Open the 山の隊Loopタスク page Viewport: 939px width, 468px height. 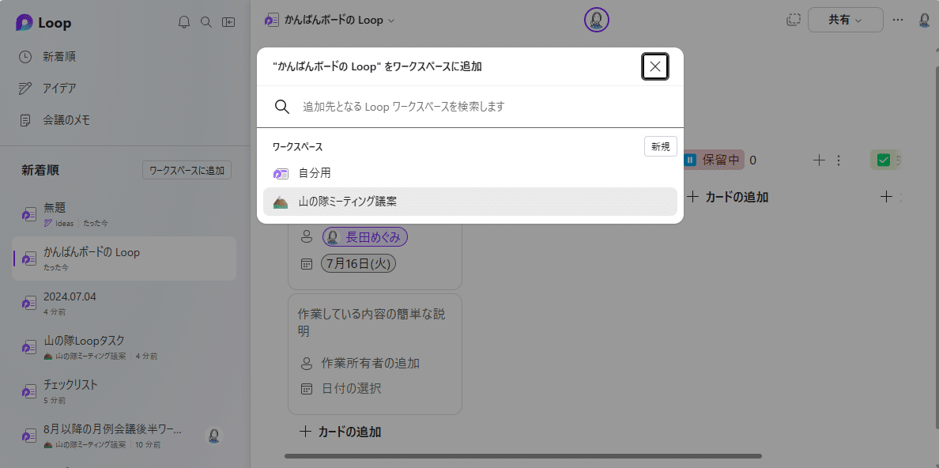point(125,348)
